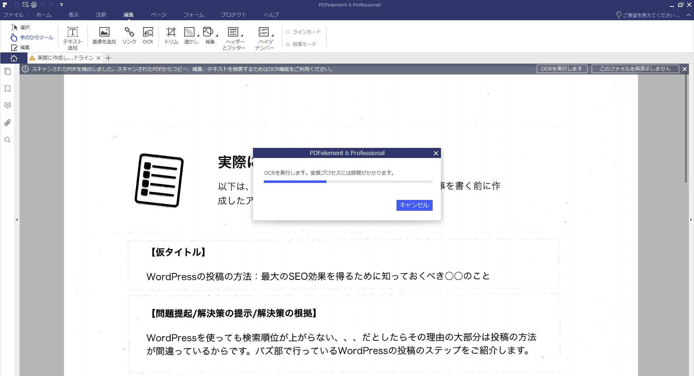Open the comments side panel
Image resolution: width=694 pixels, height=376 pixels.
(7, 106)
